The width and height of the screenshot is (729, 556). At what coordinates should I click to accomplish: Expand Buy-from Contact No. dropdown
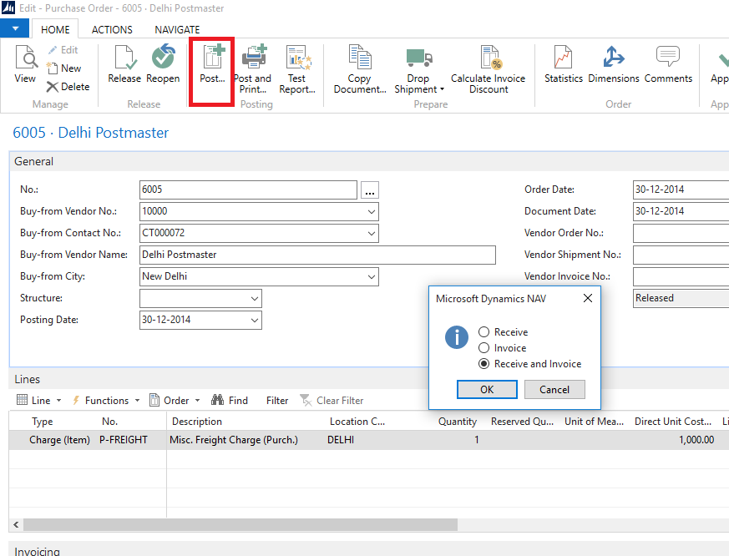click(x=371, y=234)
